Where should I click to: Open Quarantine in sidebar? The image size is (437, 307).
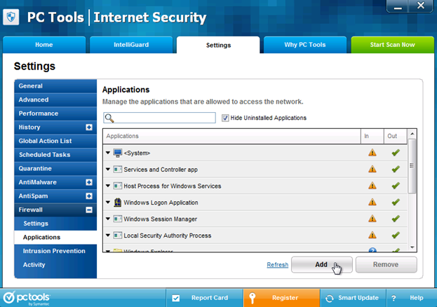[x=55, y=168]
